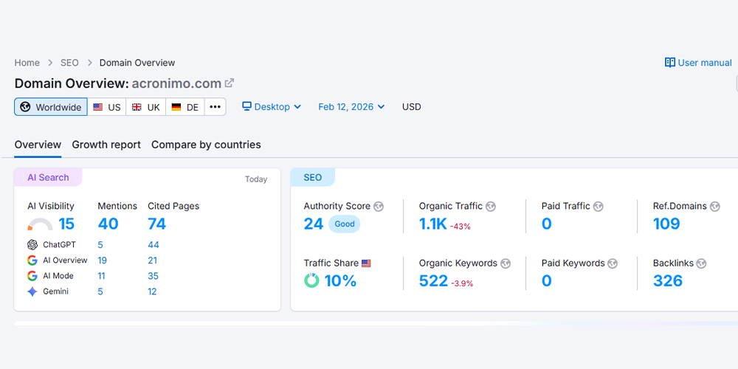Image resolution: width=738 pixels, height=369 pixels.
Task: Open Compare by countries tab
Action: click(x=206, y=145)
